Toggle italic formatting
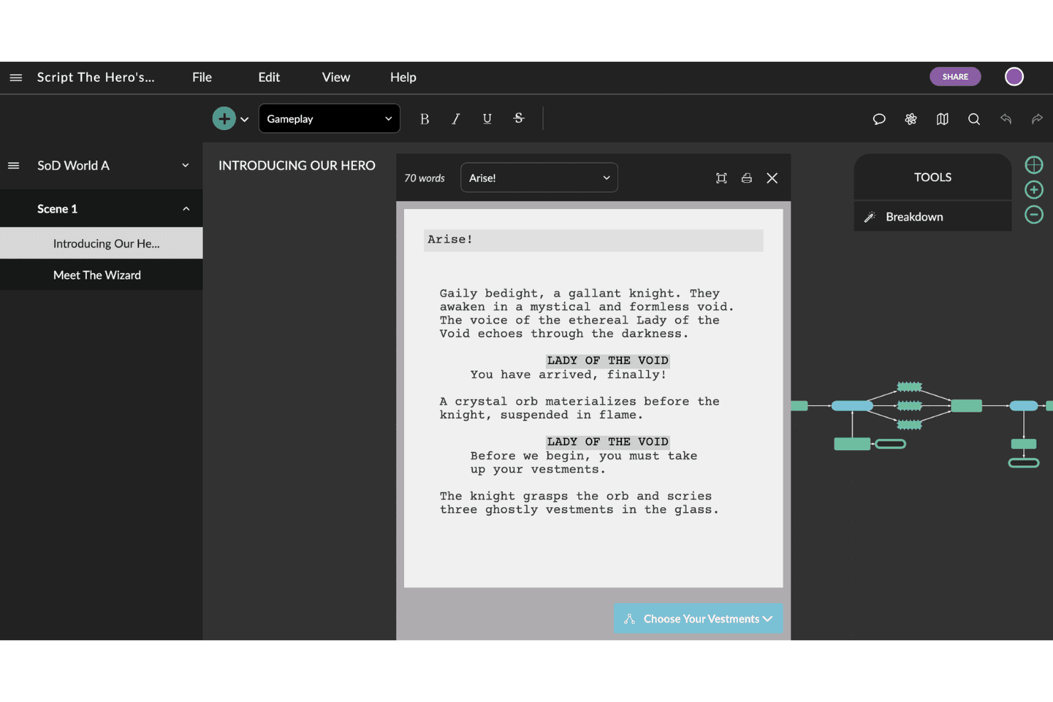Image resolution: width=1053 pixels, height=702 pixels. 455,119
